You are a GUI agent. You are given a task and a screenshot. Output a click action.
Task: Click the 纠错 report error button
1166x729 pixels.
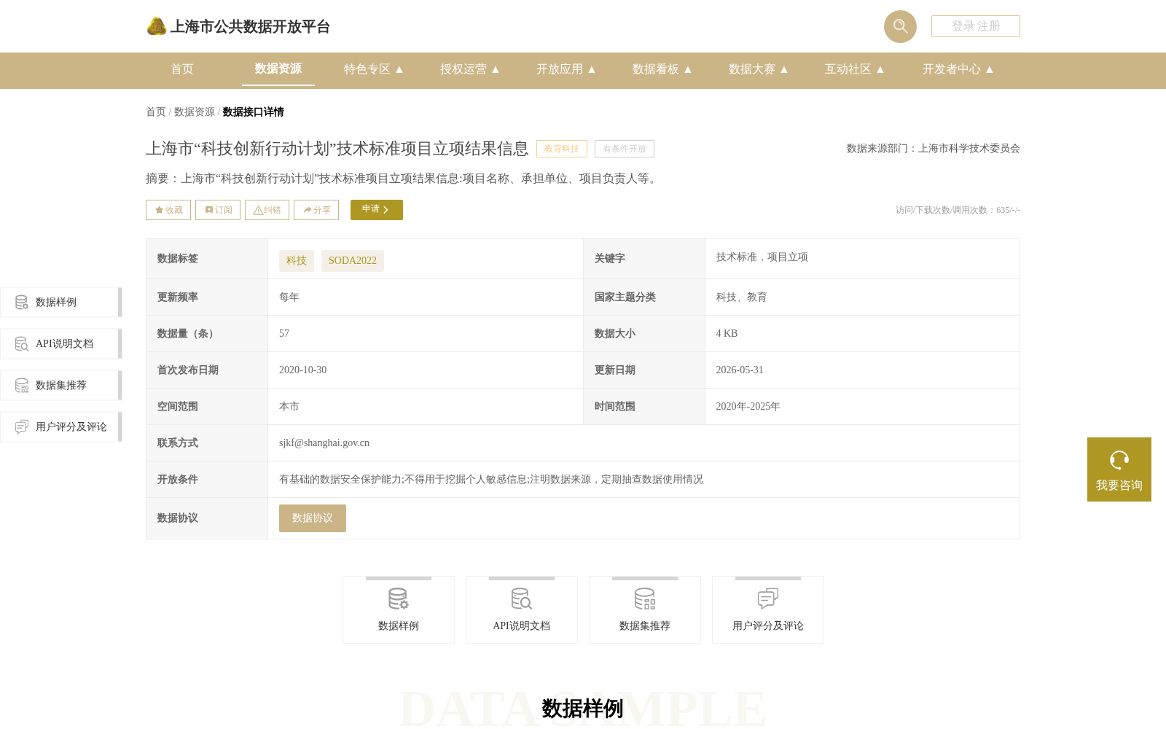click(x=267, y=210)
